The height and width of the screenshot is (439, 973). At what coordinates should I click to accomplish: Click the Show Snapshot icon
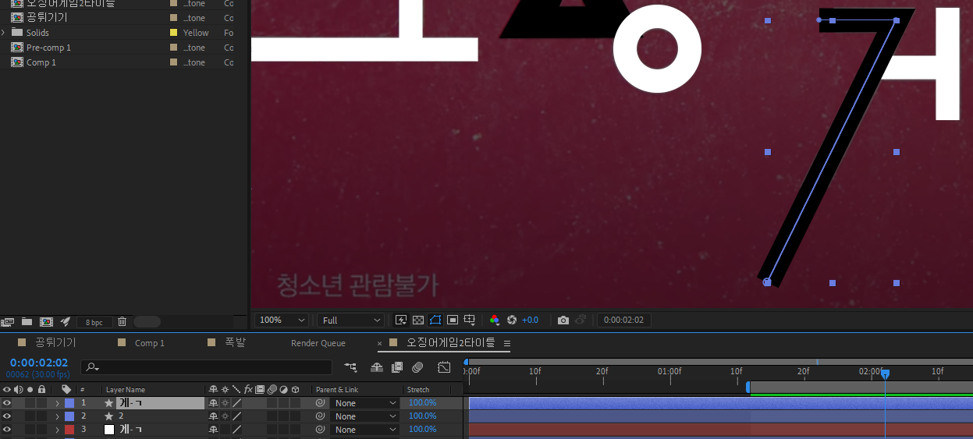click(x=581, y=320)
